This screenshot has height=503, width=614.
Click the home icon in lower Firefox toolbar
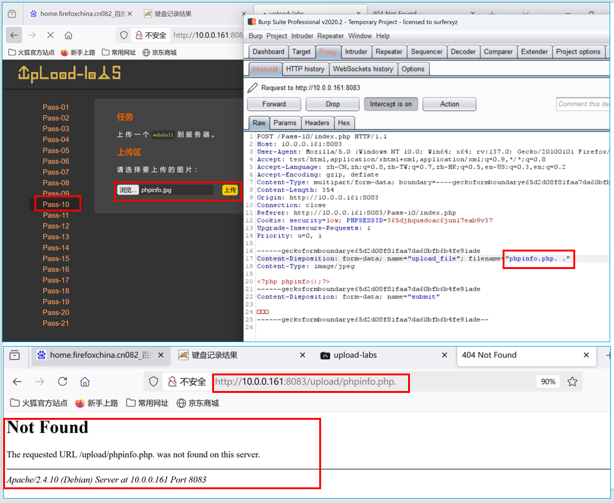[x=85, y=382]
